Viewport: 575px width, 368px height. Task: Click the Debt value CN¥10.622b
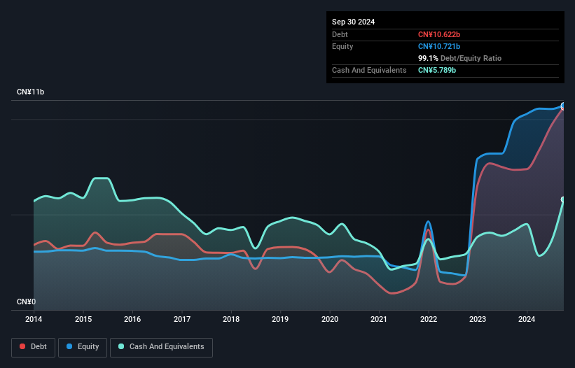(439, 34)
